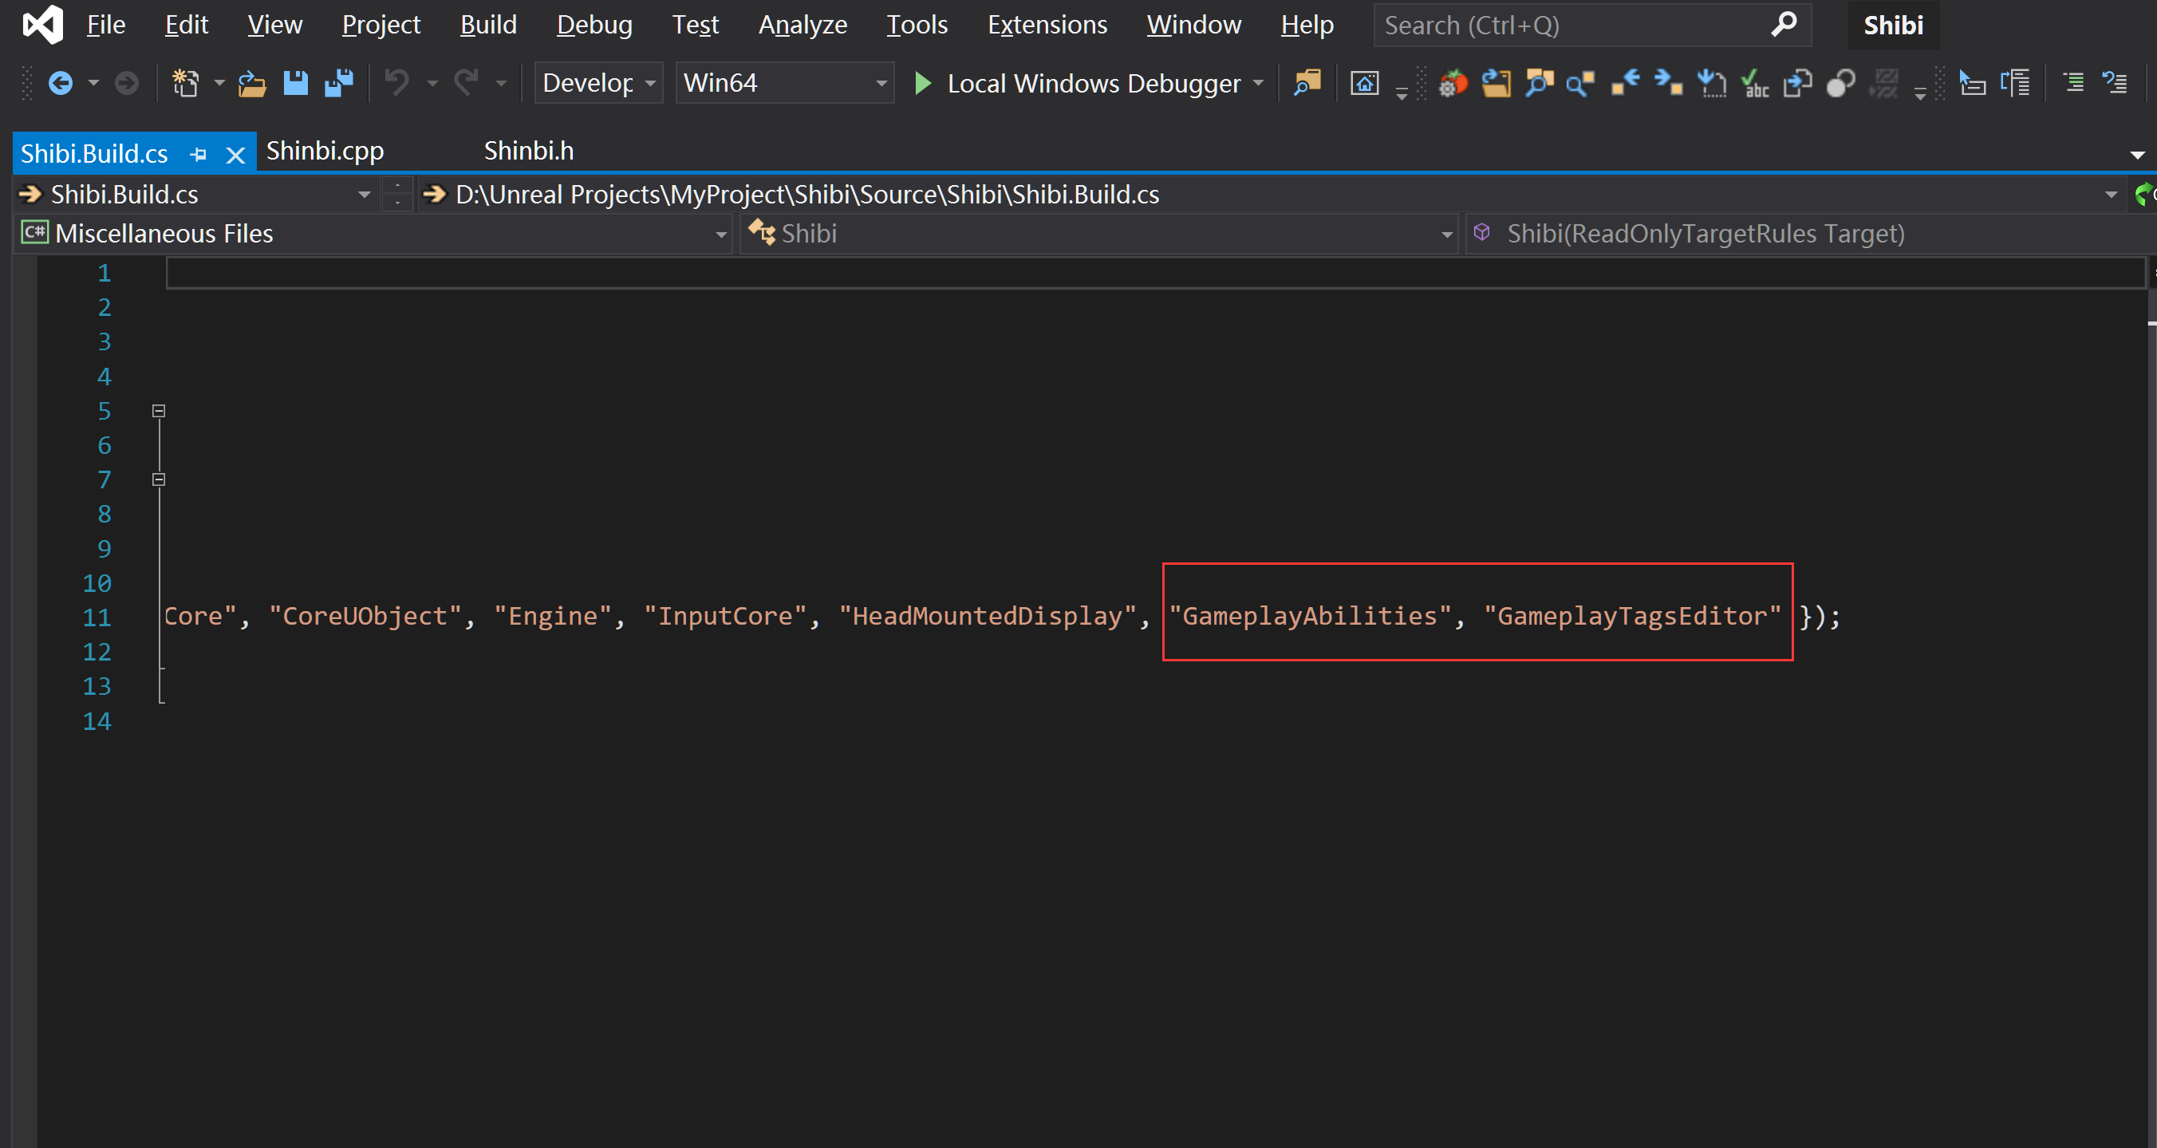
Task: Click the Save floppy disk icon
Action: pyautogui.click(x=294, y=83)
